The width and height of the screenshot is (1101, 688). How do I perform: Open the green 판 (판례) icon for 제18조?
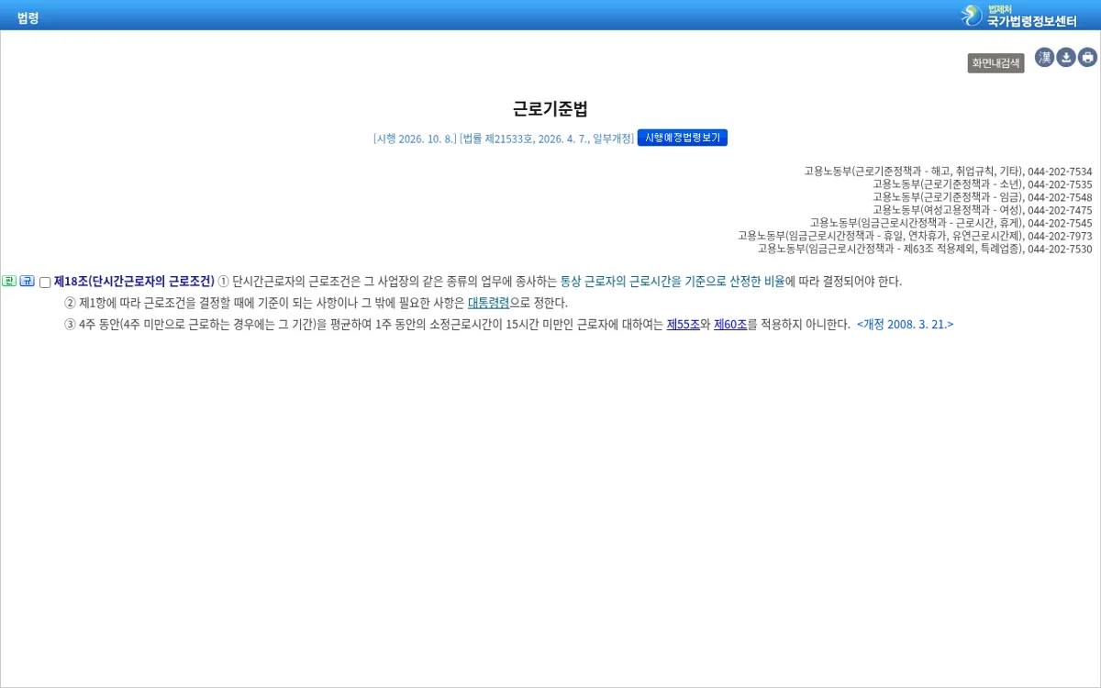[x=9, y=281]
